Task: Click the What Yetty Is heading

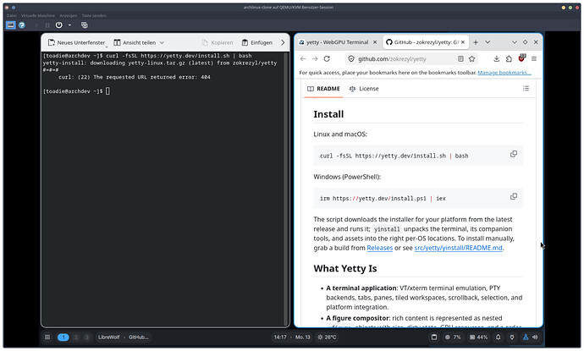Action: coord(345,269)
